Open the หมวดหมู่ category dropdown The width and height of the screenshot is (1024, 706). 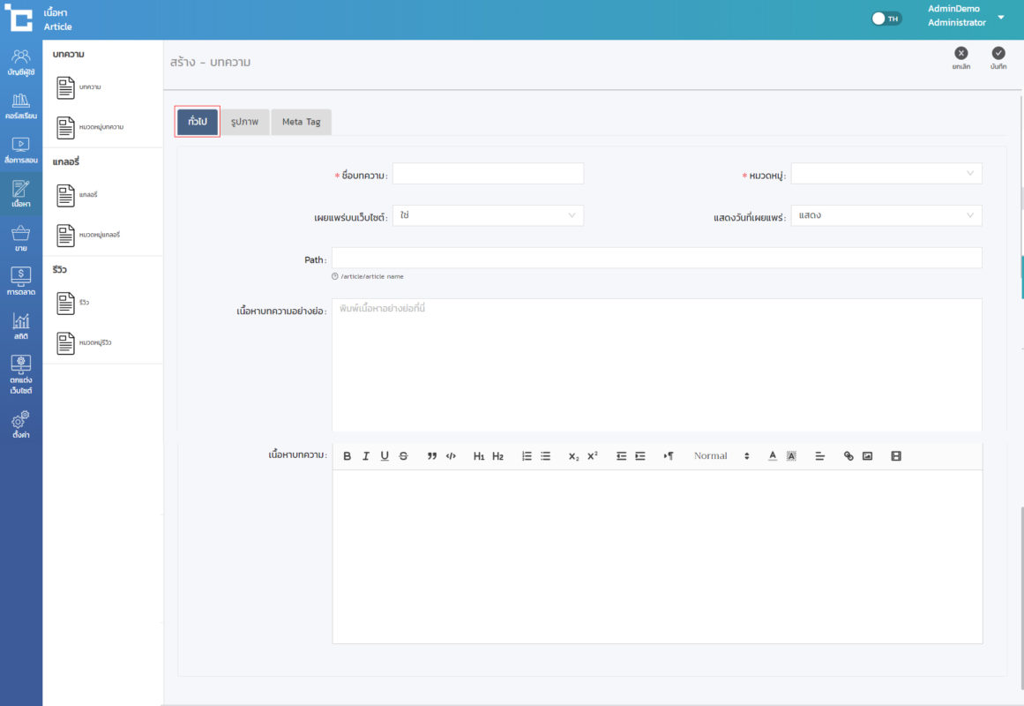pyautogui.click(x=886, y=174)
